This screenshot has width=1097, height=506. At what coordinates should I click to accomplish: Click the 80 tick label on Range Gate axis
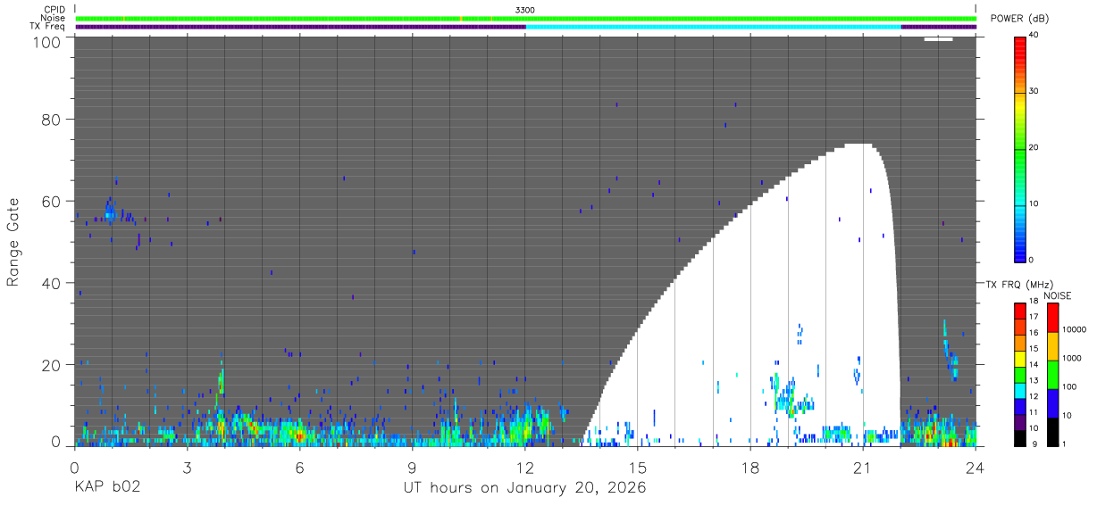click(52, 120)
